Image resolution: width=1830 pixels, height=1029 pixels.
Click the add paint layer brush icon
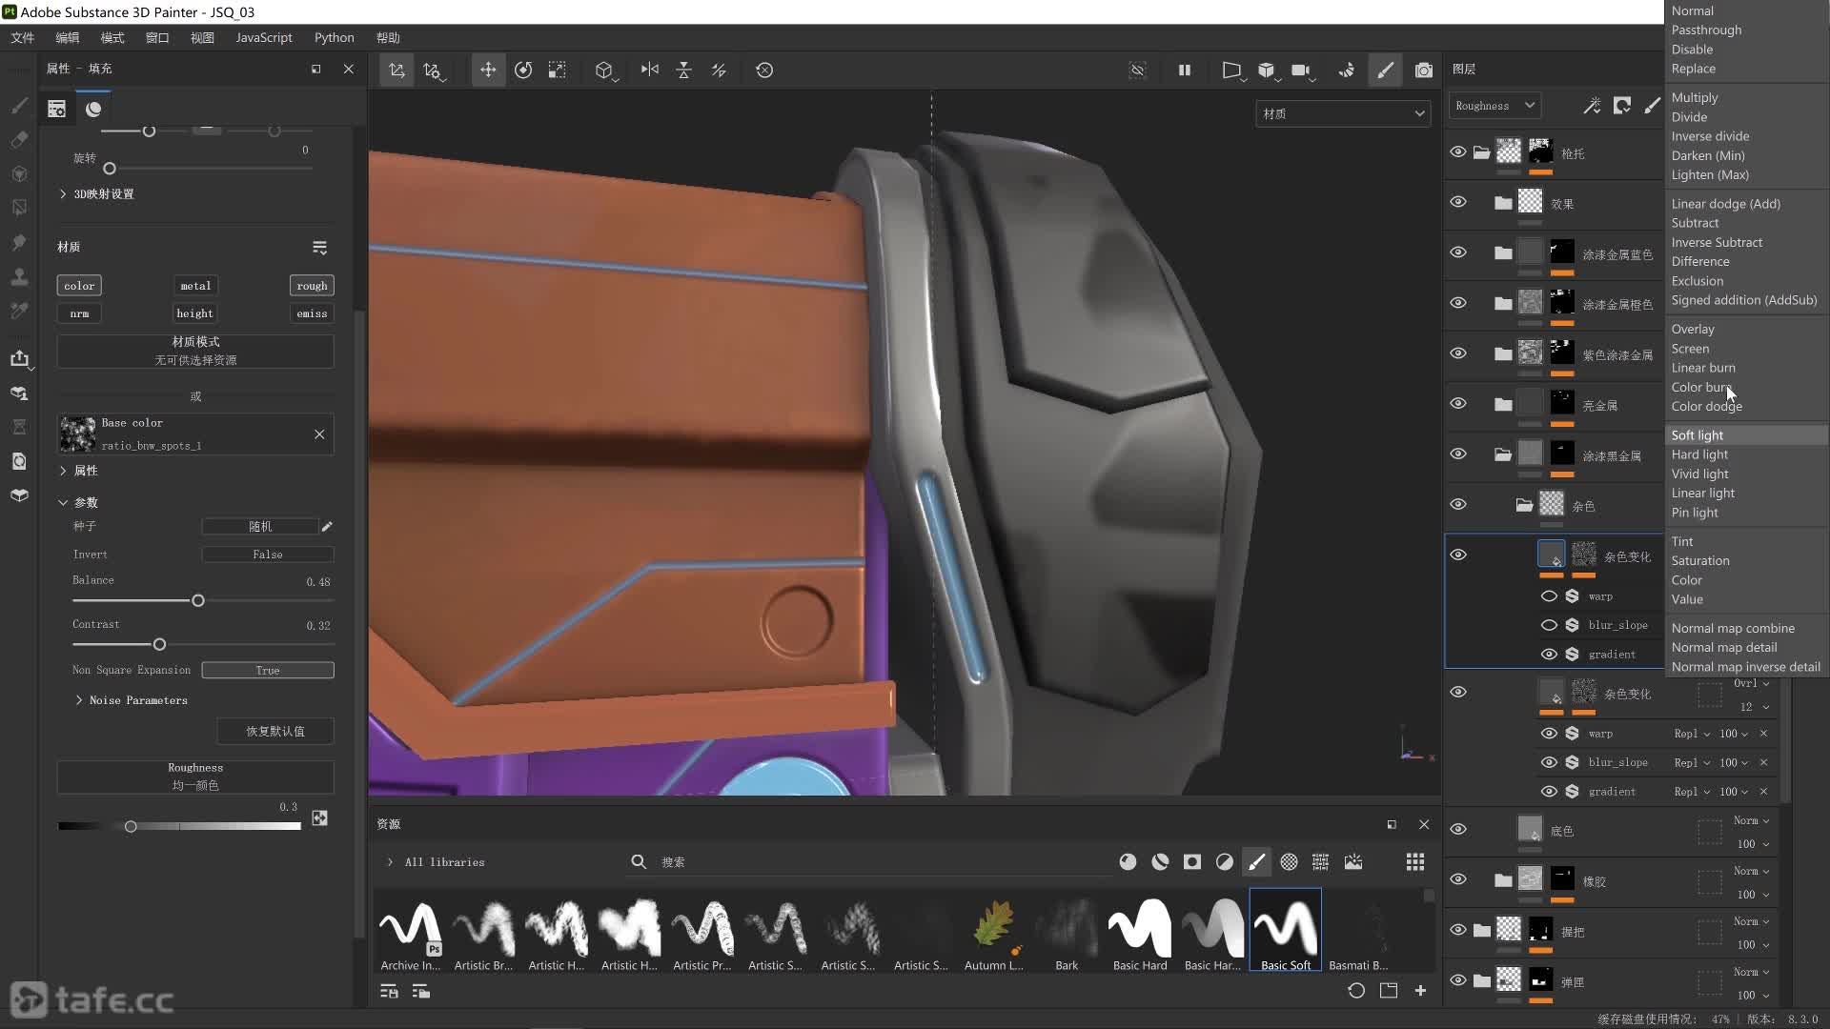coord(1653,106)
